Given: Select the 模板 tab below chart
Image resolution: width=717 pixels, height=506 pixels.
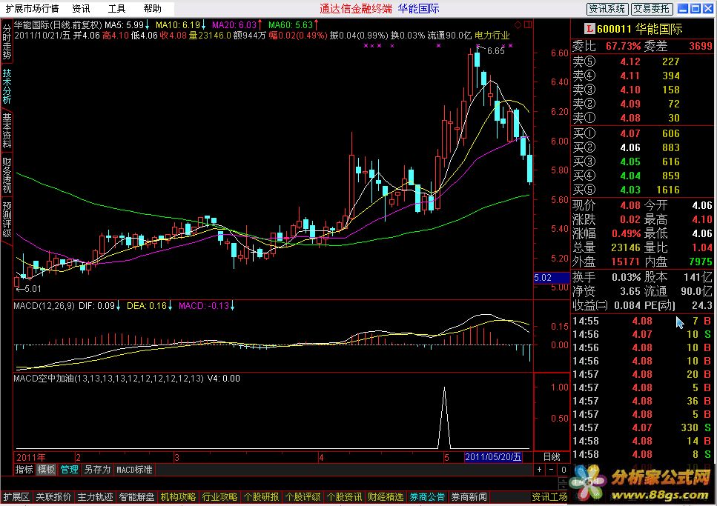Looking at the screenshot, I should coord(46,470).
